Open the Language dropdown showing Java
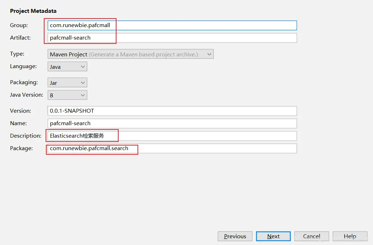Screen dimensions: 373x245 (67, 67)
